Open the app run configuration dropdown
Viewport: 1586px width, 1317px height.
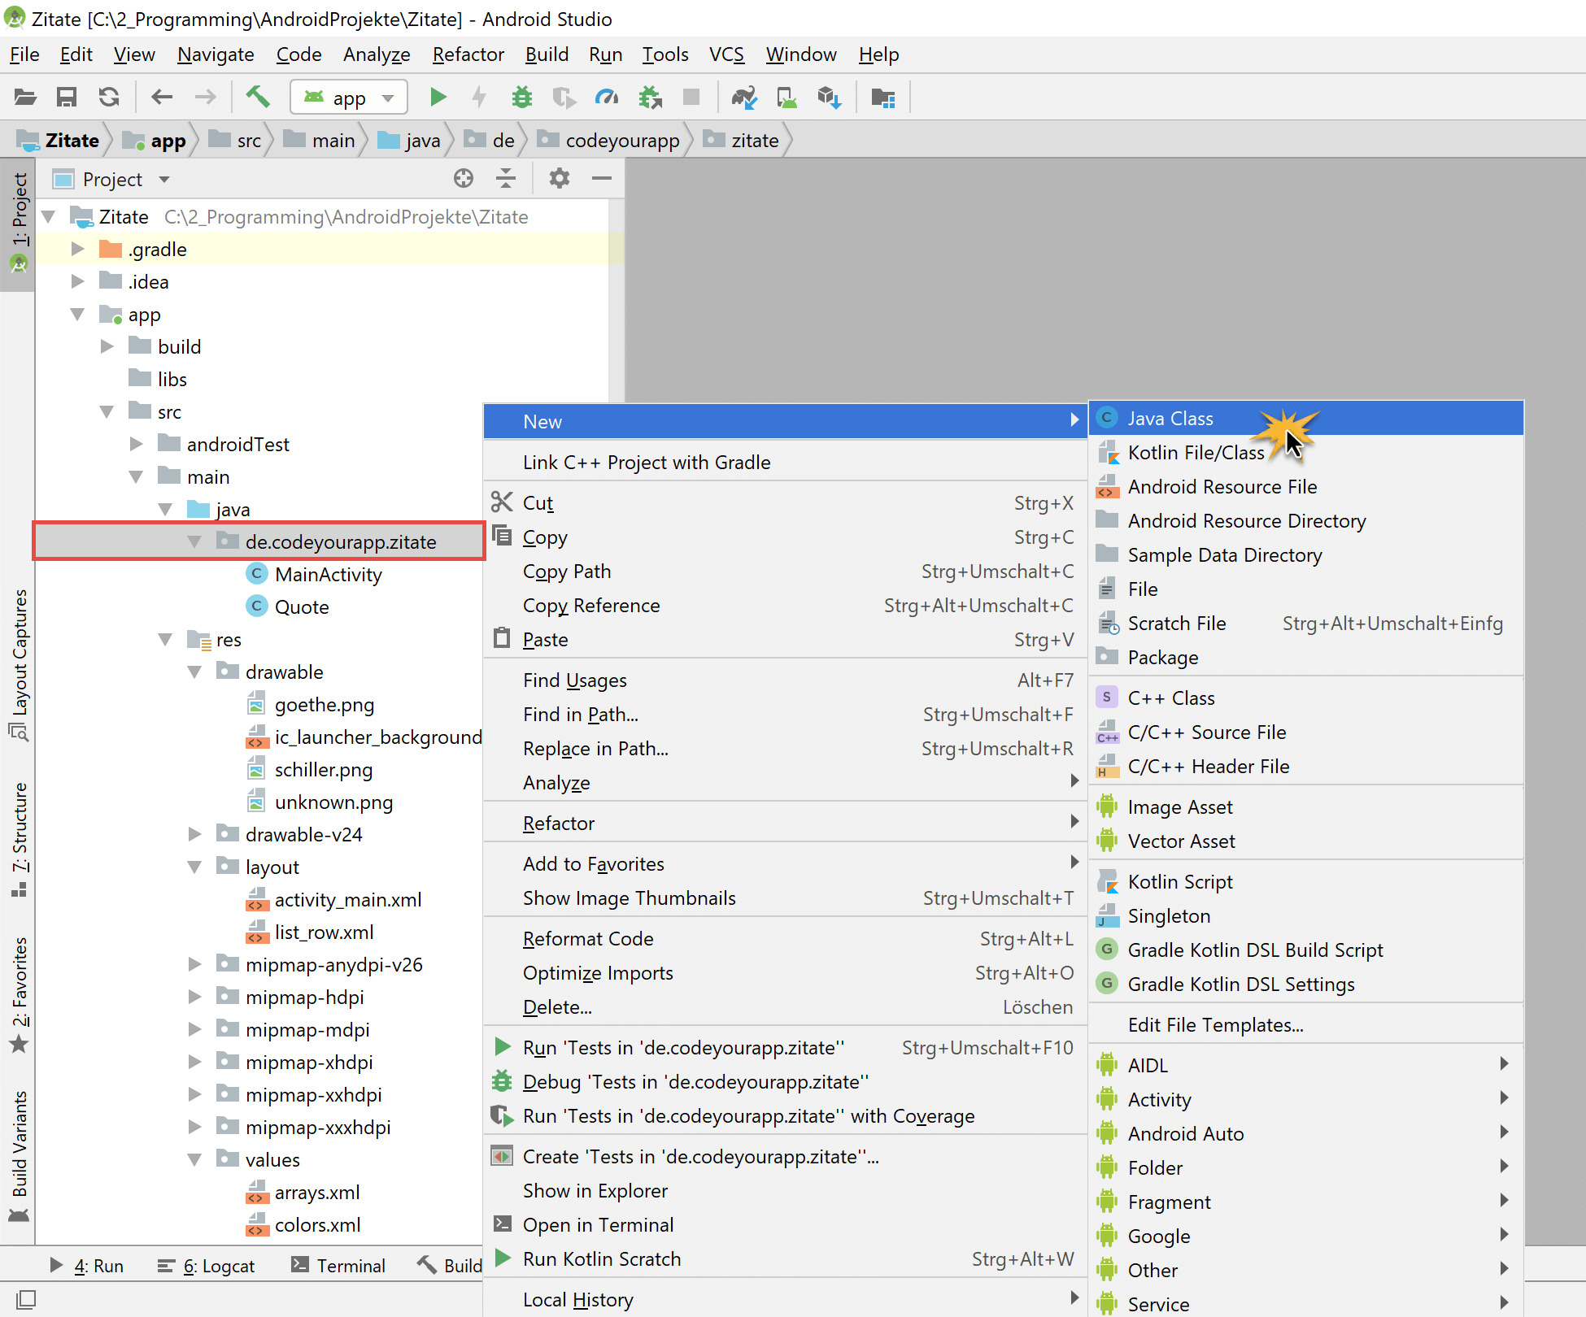click(349, 98)
